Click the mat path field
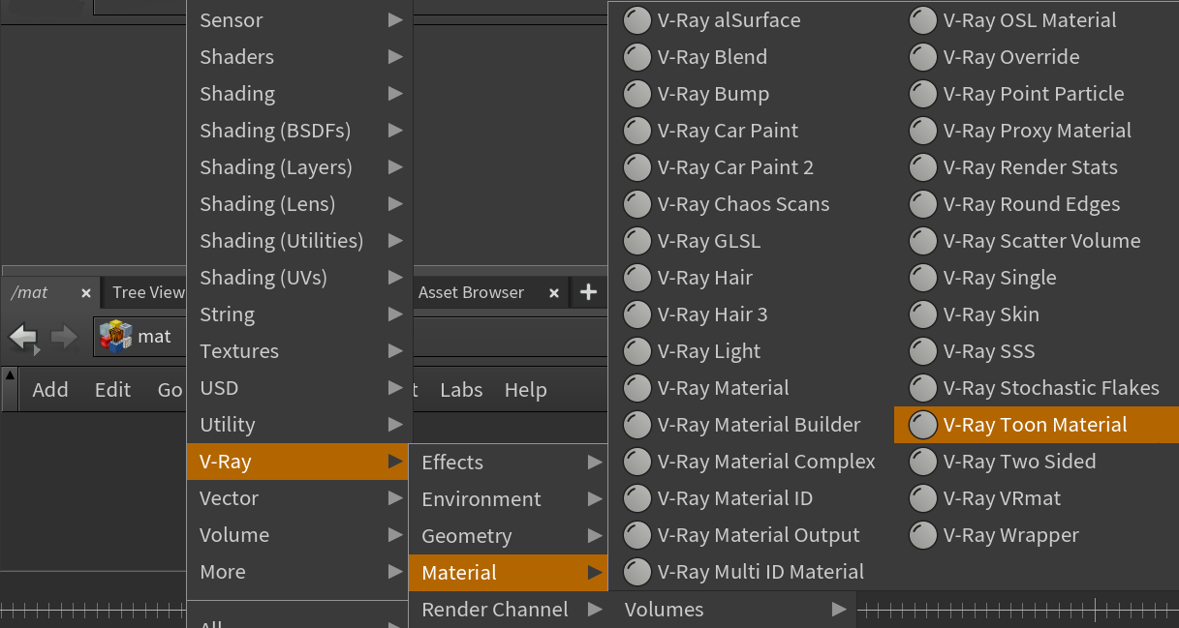This screenshot has height=628, width=1179. click(140, 336)
